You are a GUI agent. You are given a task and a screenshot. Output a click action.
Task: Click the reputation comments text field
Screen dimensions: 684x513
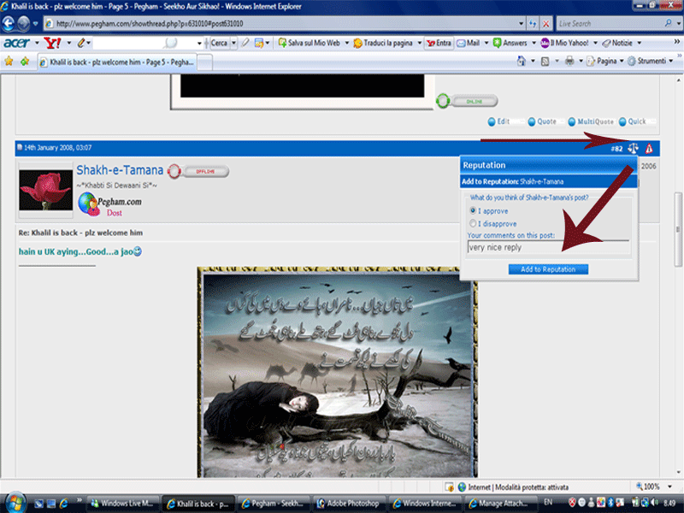tap(547, 247)
